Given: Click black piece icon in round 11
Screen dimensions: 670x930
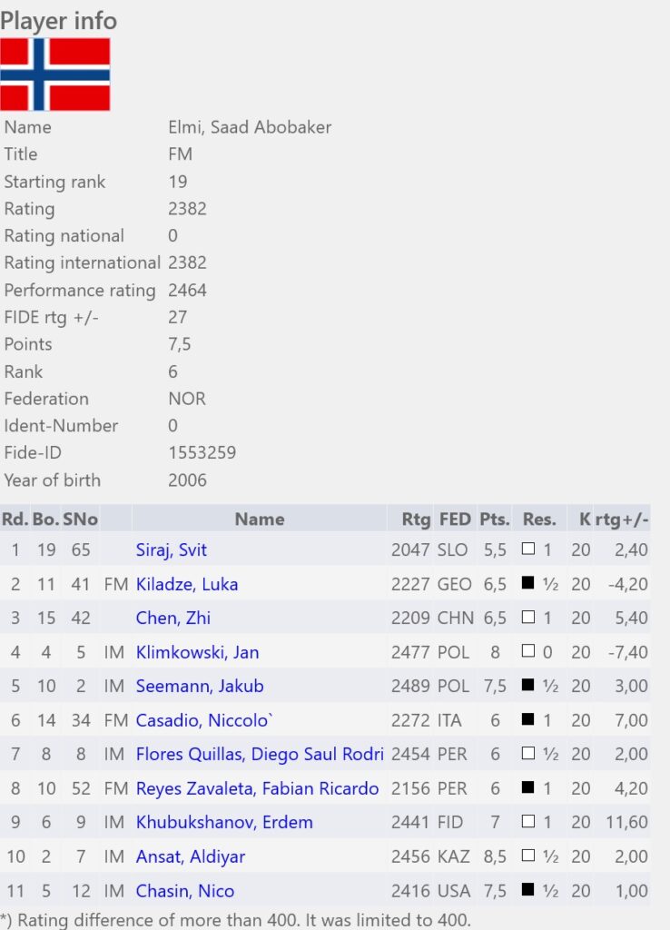Looking at the screenshot, I should [x=527, y=890].
